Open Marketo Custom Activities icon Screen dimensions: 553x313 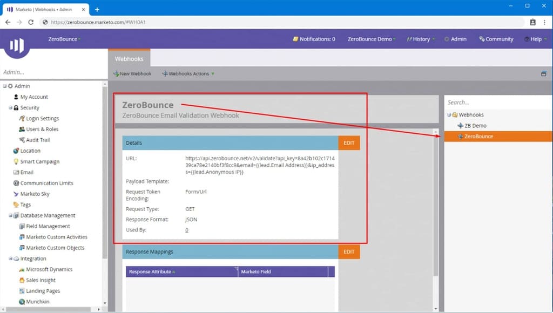tap(22, 237)
